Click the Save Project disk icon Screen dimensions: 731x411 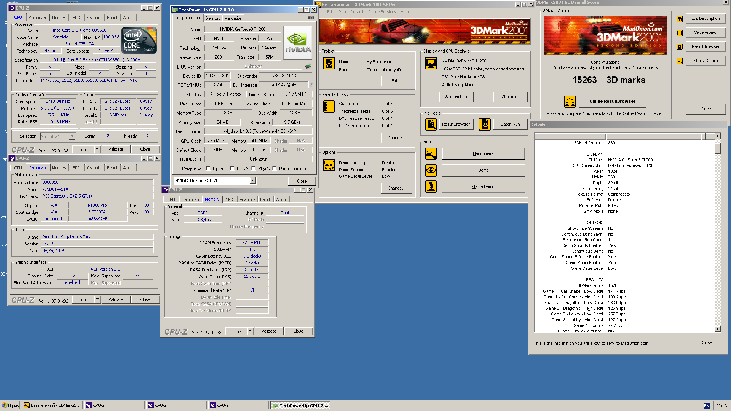pyautogui.click(x=679, y=33)
